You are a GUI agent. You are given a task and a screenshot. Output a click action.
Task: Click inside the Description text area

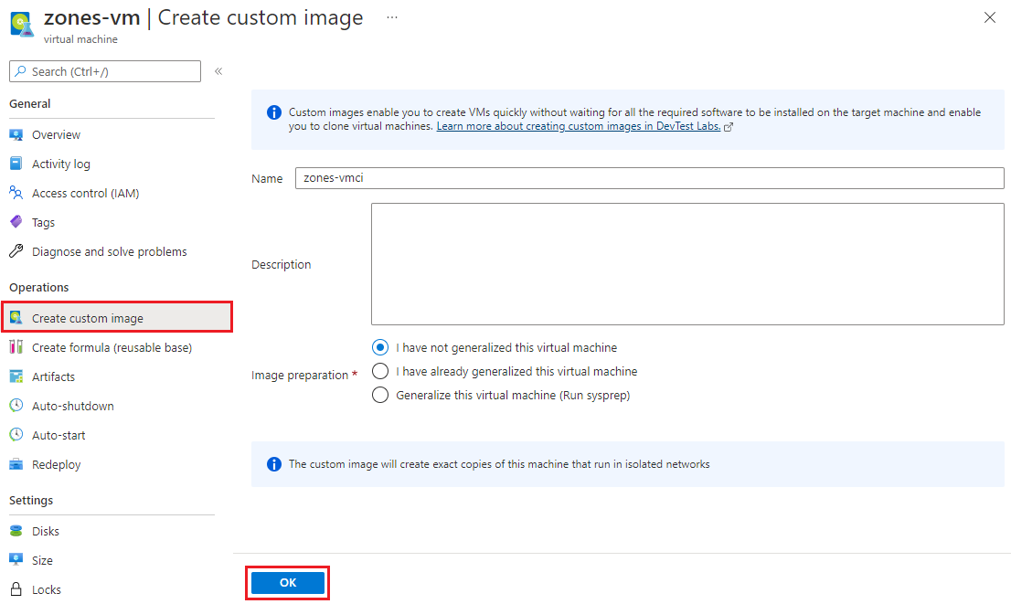coord(687,264)
